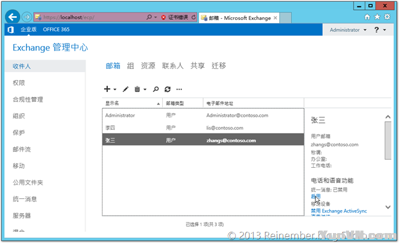399x243 pixels.
Task: Click the Office logo icon in blue bar
Action: [x=11, y=30]
